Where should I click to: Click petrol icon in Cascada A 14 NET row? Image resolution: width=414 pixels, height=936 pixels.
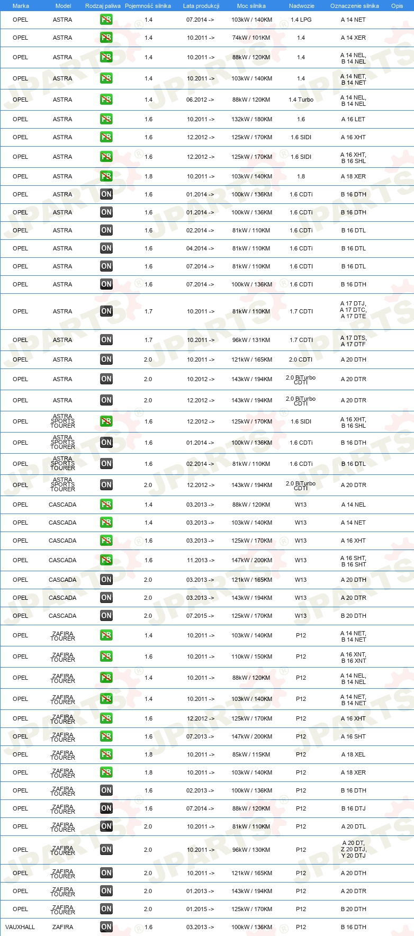(106, 523)
